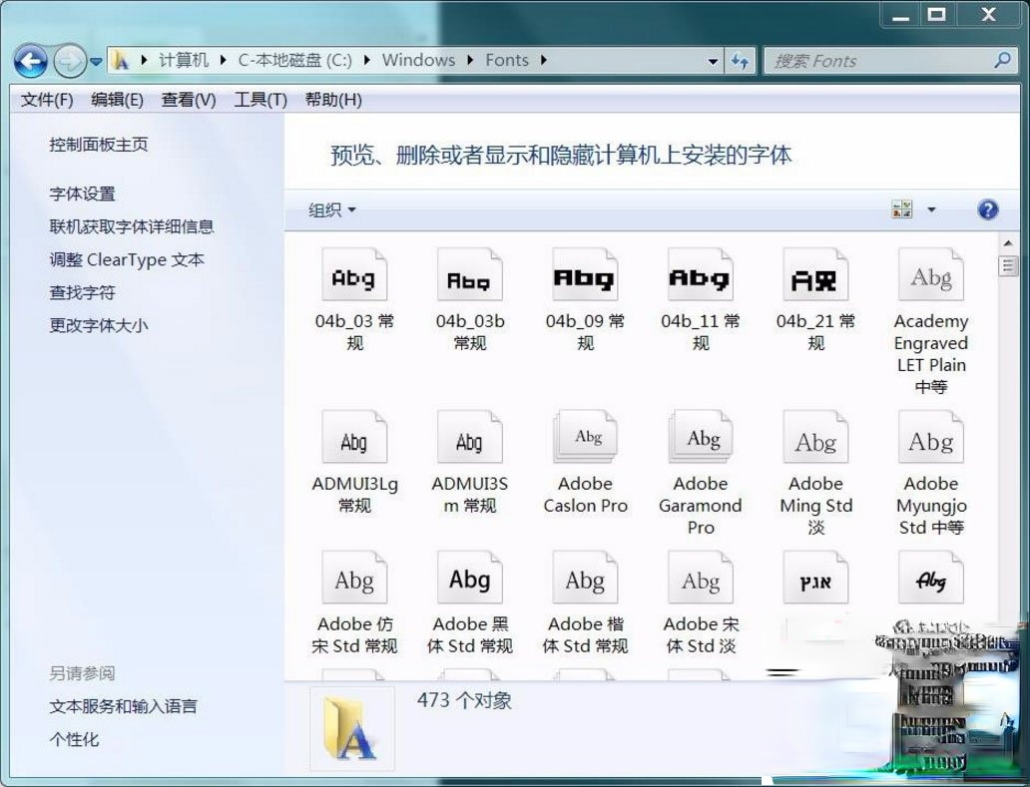Screen dimensions: 1030x787
Task: Open the 查看(V) menu
Action: coord(189,100)
